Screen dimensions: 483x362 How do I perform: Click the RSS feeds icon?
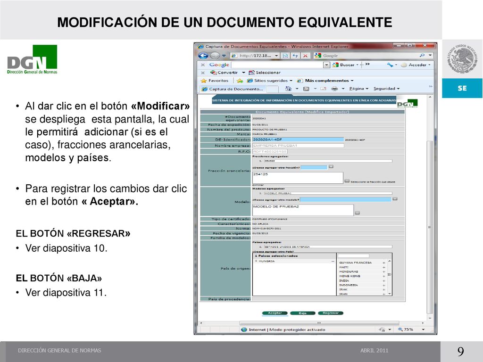[x=306, y=89]
